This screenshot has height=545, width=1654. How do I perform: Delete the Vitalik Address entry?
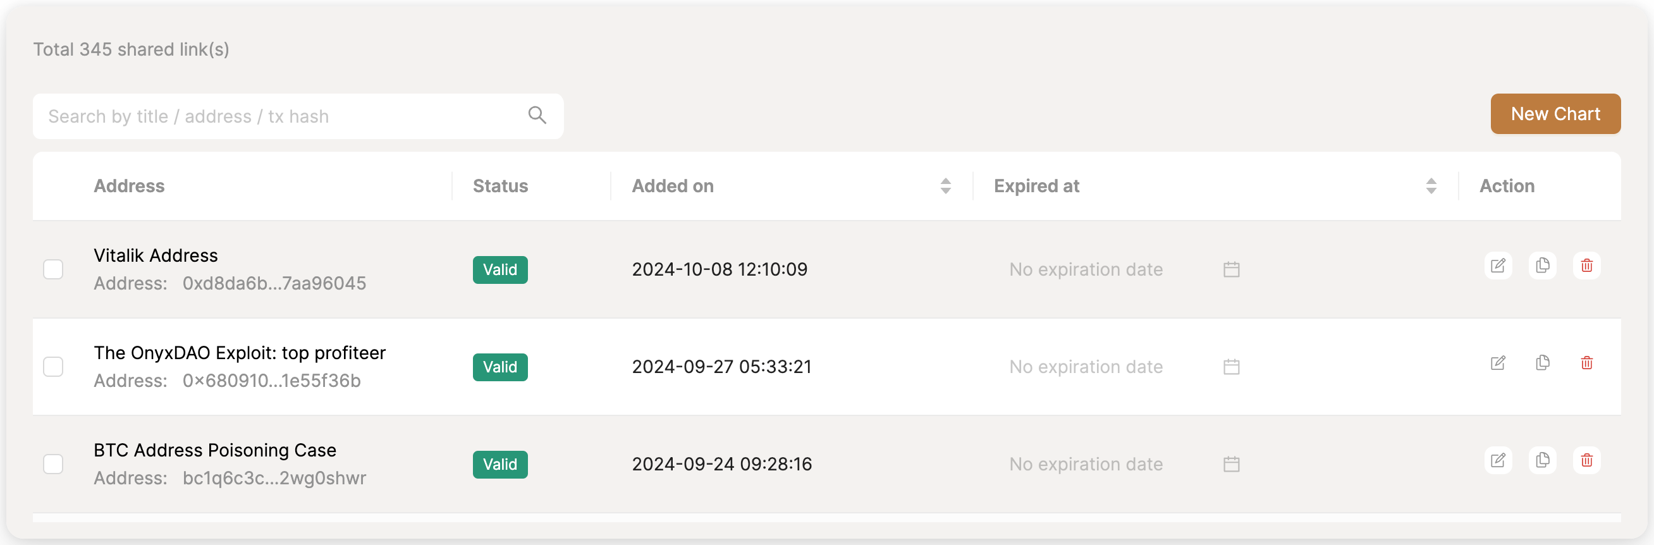point(1586,266)
